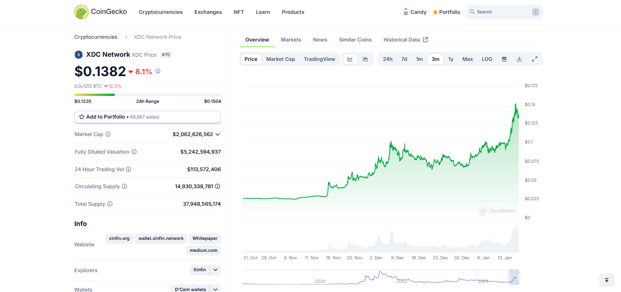Open the D'Cent wallets dropdown arrow
The image size is (621, 292).
tap(215, 290)
